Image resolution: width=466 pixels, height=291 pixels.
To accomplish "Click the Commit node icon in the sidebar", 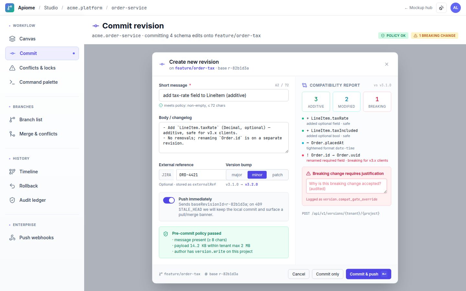I will [x=13, y=53].
